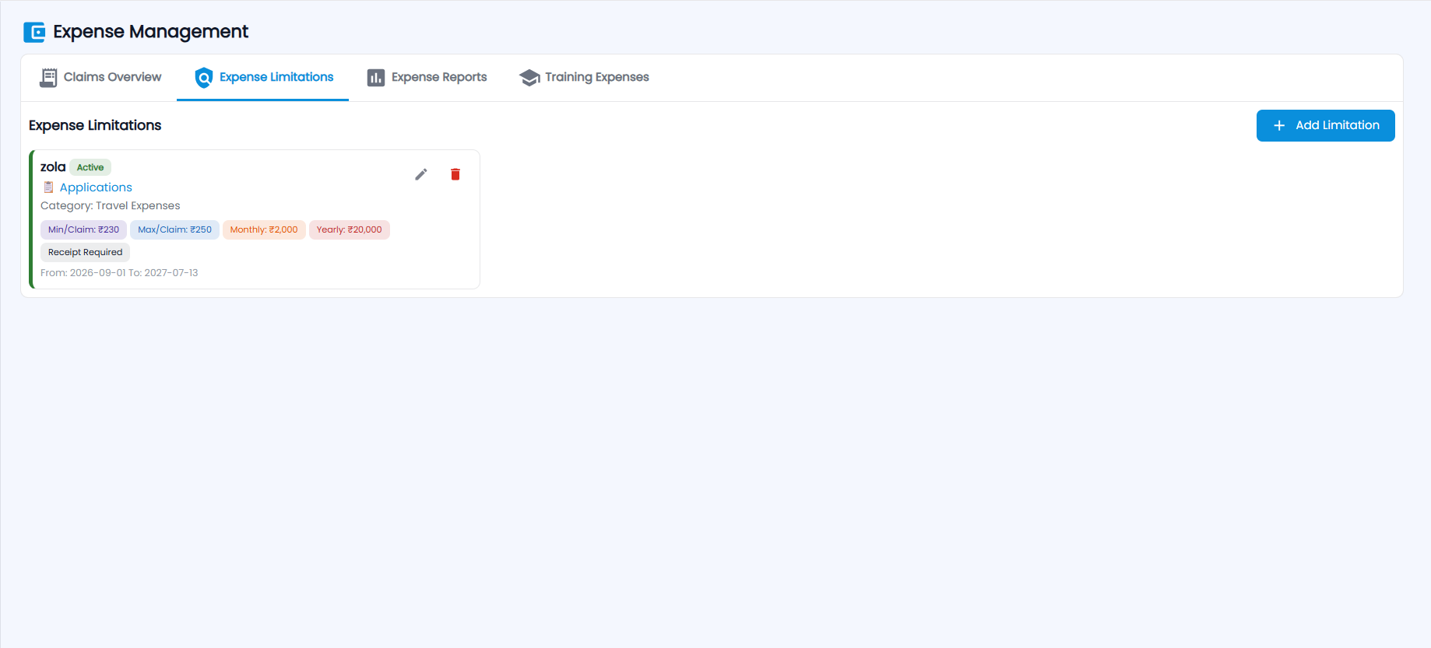
Task: Click the Expense Reports chart icon
Action: coord(376,78)
